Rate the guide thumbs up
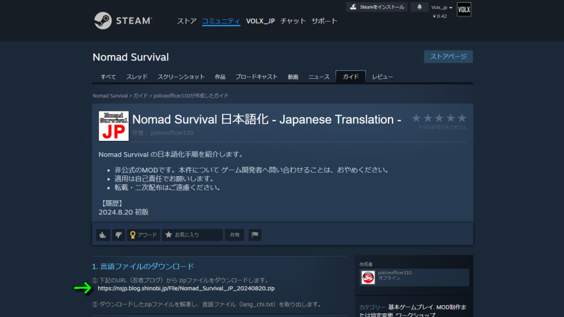Image resolution: width=564 pixels, height=317 pixels. [103, 235]
